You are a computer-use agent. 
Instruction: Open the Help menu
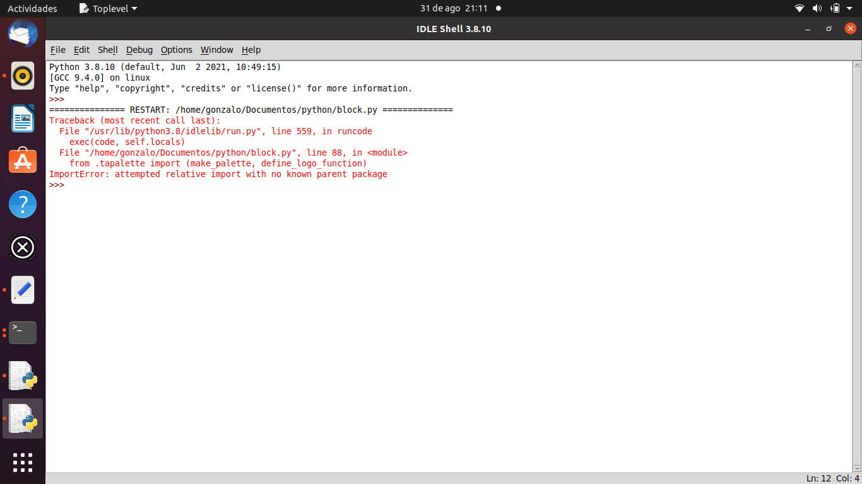pos(251,50)
